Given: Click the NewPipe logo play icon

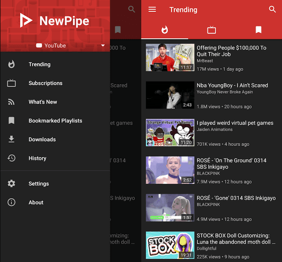Looking at the screenshot, I should pos(26,20).
